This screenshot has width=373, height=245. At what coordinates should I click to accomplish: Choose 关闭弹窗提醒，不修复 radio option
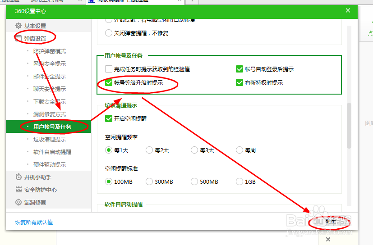(109, 33)
